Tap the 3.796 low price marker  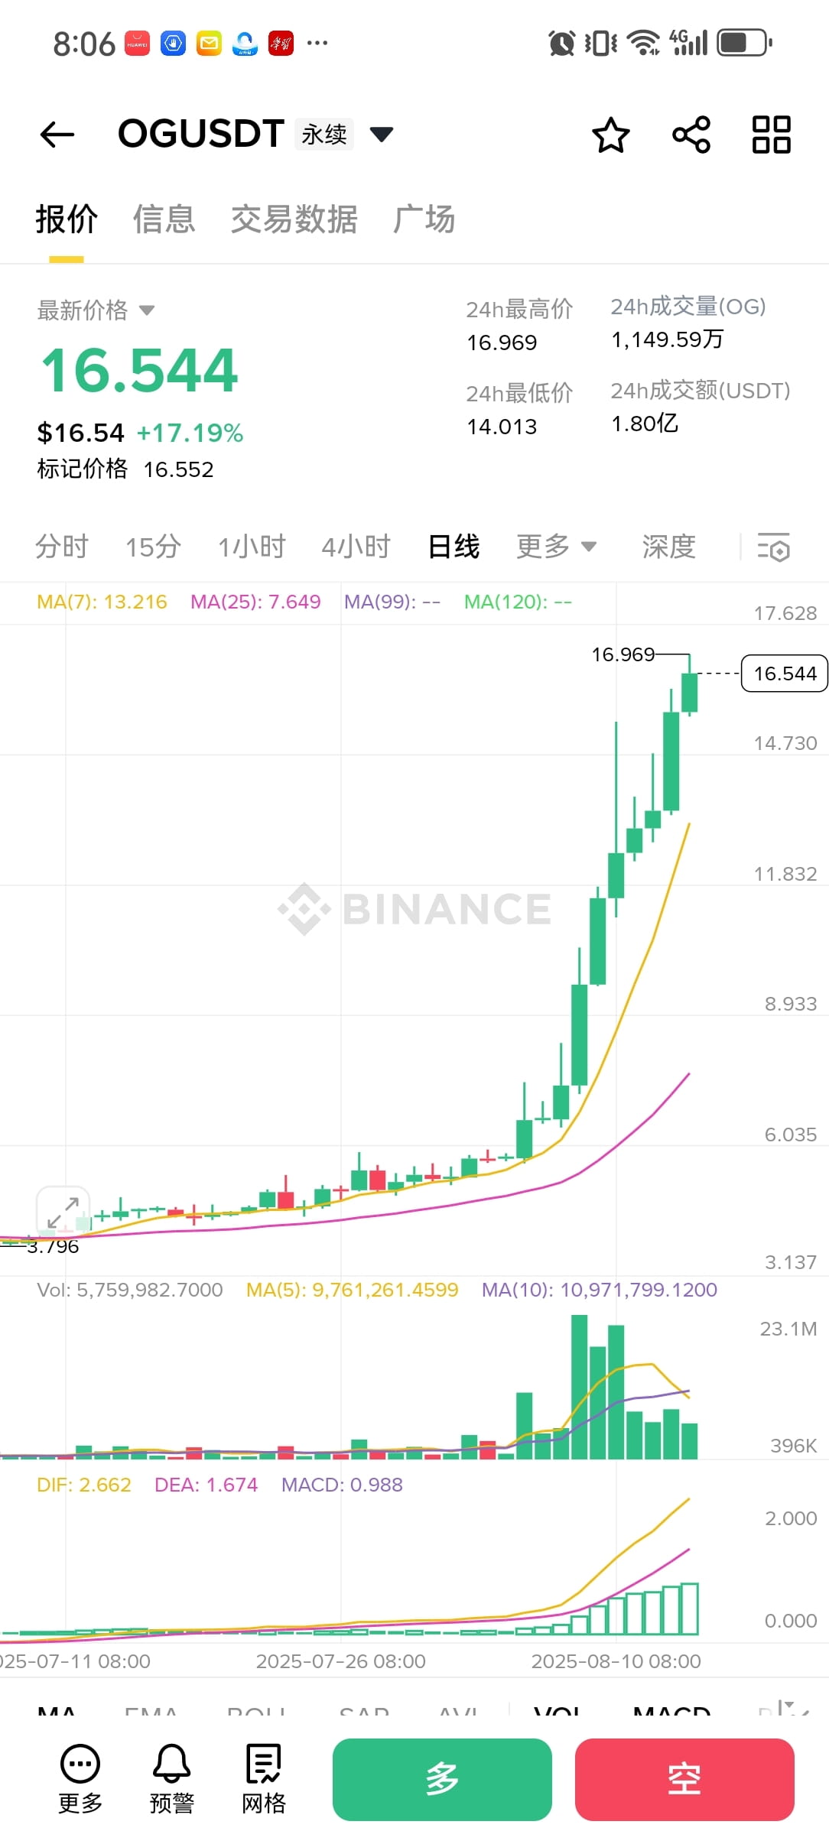[x=53, y=1247]
